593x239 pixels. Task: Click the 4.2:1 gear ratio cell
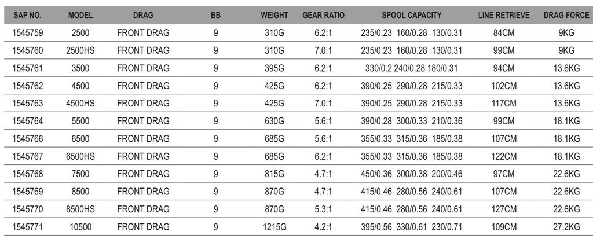pos(323,226)
